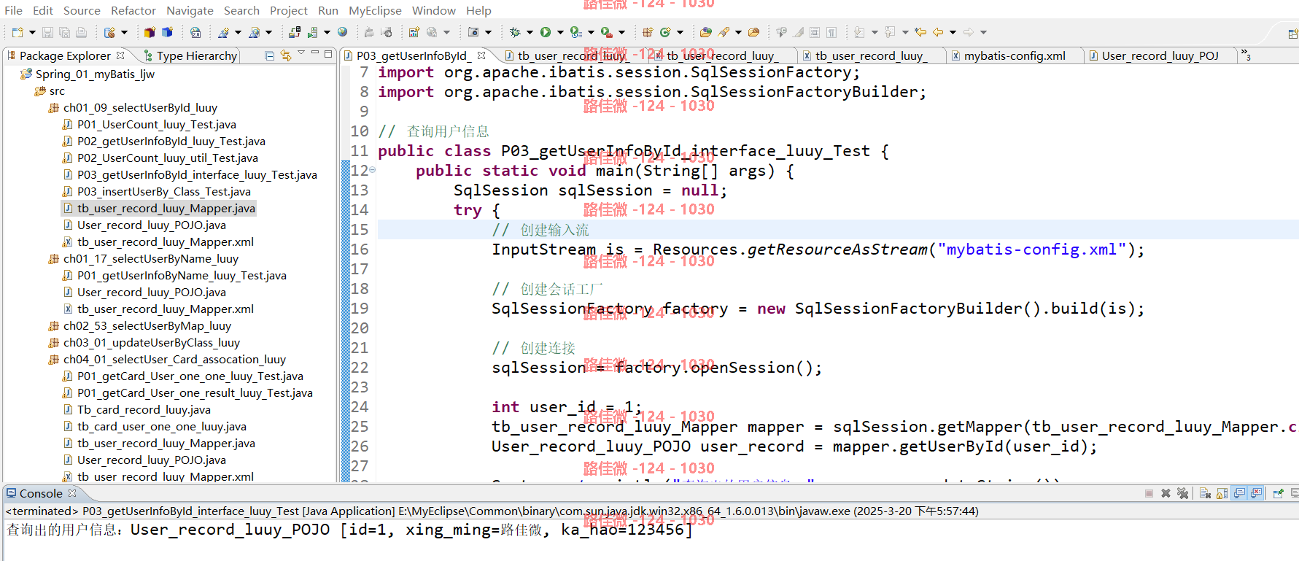The height and width of the screenshot is (561, 1299).
Task: Select P03_insertUserBy_Class_Test.java in the tree
Action: coord(163,192)
